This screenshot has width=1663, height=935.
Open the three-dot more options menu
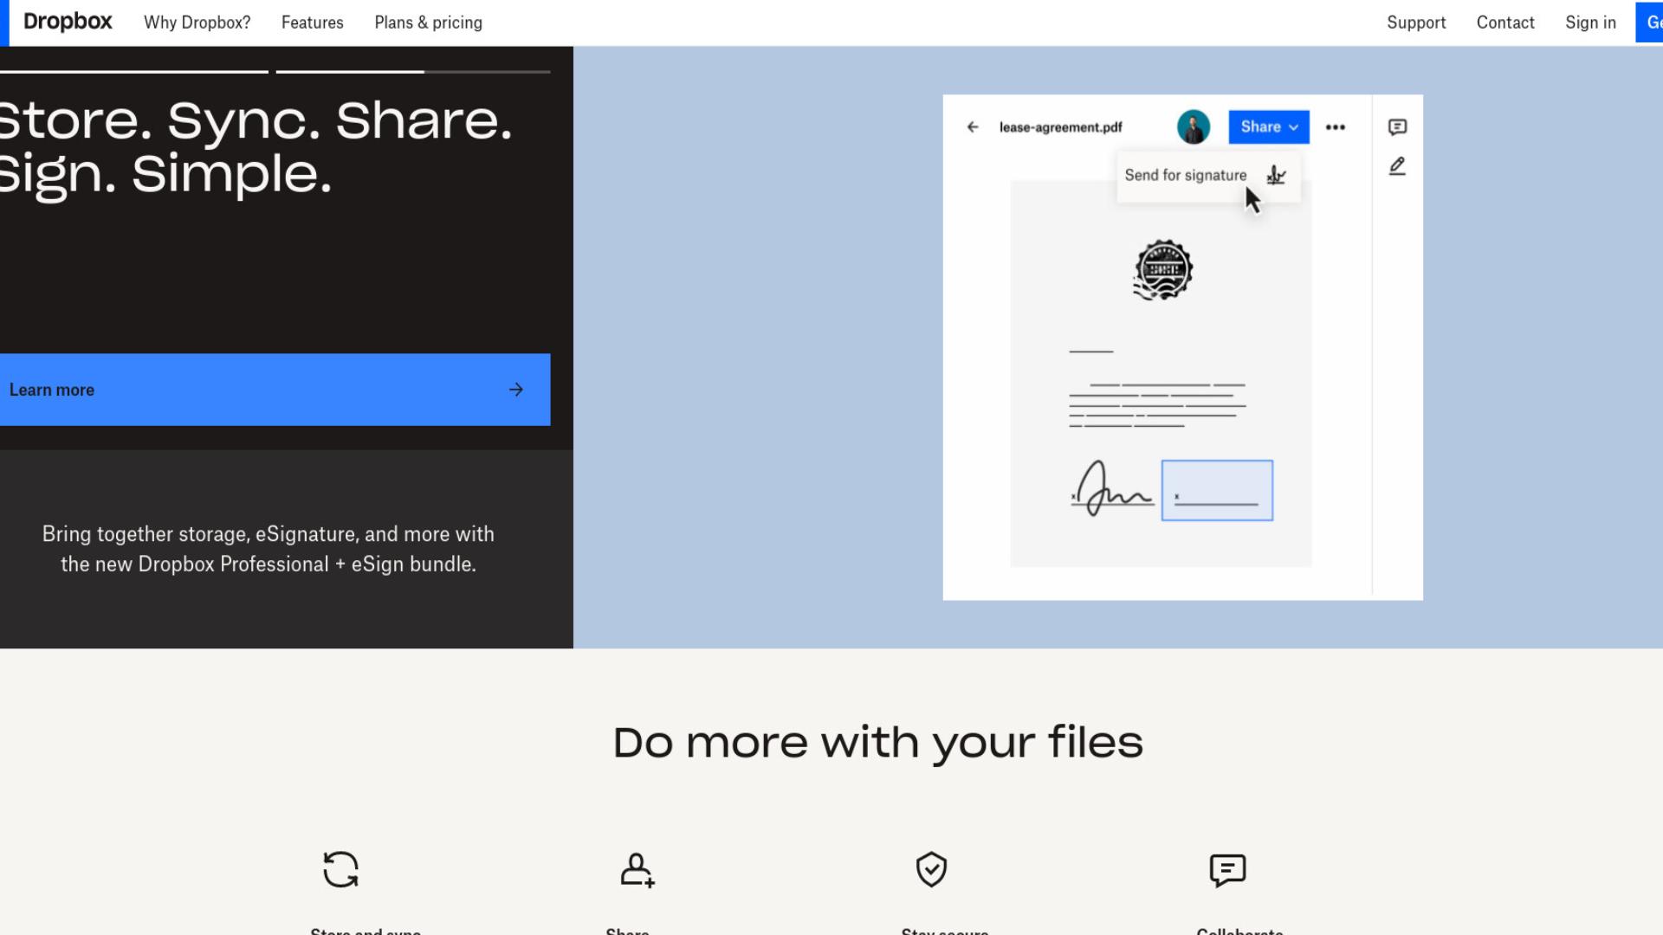(1336, 127)
